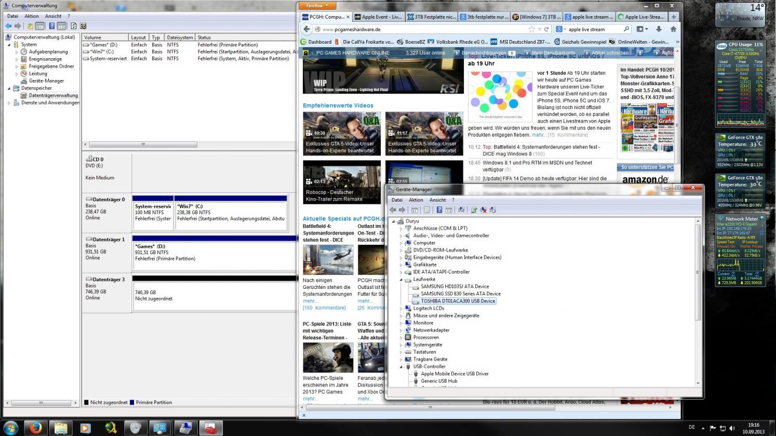776x436 pixels.
Task: Click the red toolbox icon in taskbar
Action: [x=210, y=428]
